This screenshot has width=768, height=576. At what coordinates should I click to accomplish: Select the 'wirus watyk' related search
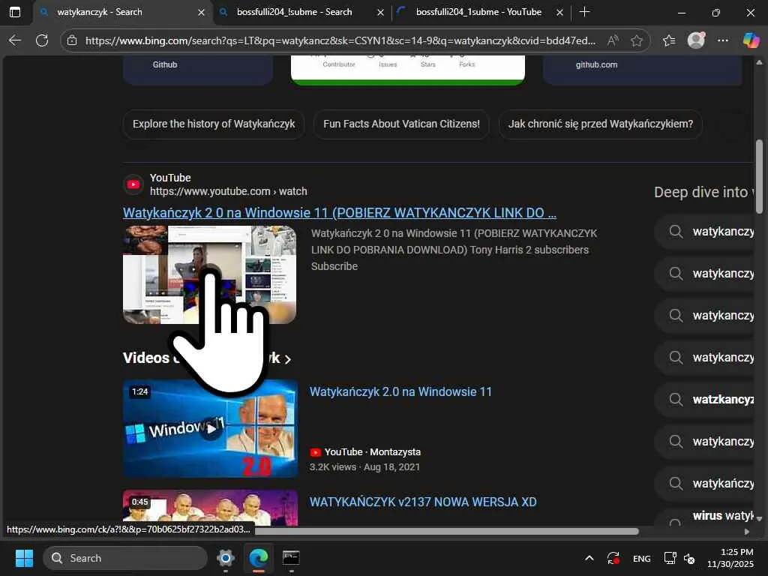(x=704, y=517)
